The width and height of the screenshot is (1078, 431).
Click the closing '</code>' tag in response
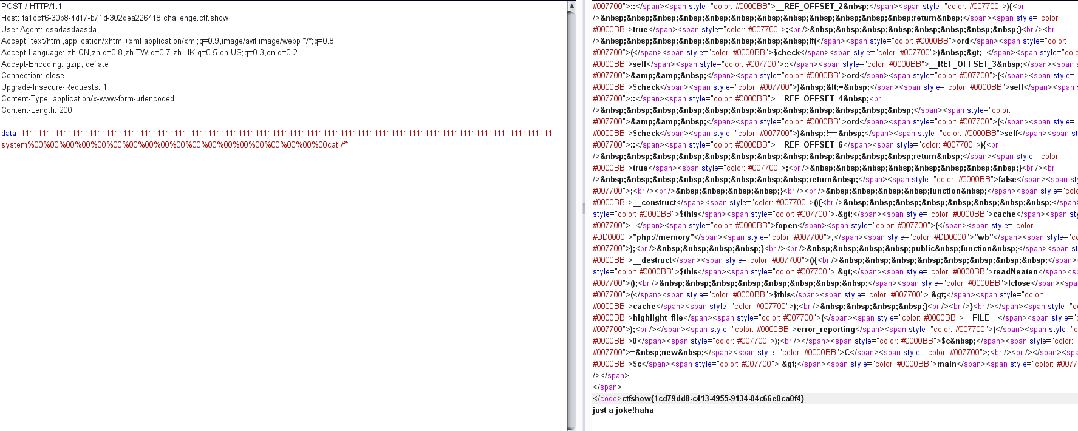click(x=607, y=398)
